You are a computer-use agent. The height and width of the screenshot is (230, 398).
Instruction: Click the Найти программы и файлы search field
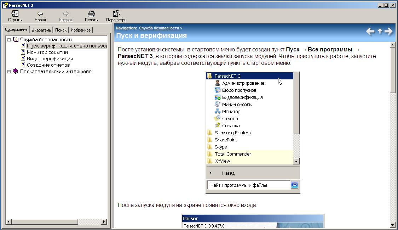tap(249, 185)
